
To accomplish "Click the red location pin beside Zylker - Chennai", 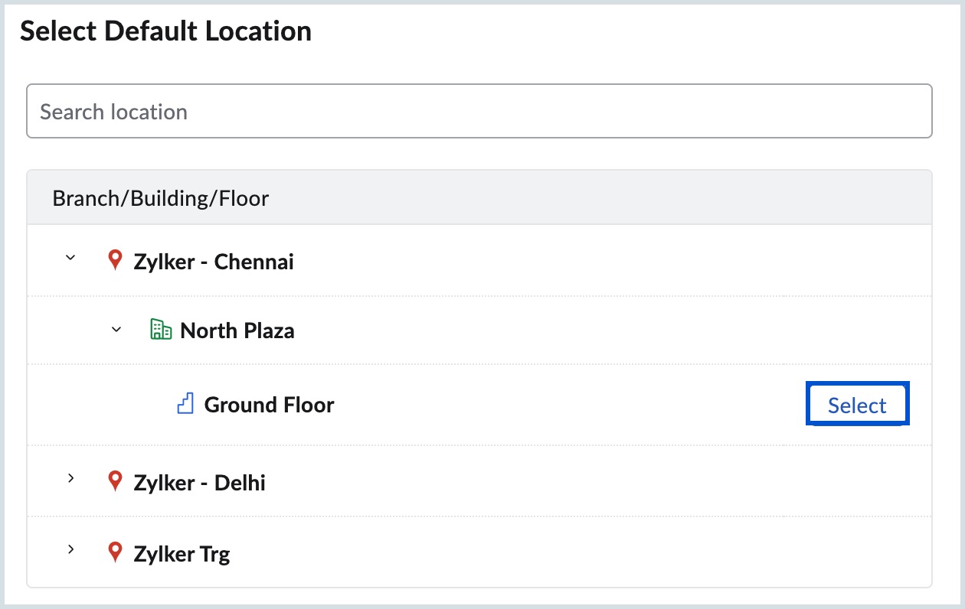I will click(115, 260).
